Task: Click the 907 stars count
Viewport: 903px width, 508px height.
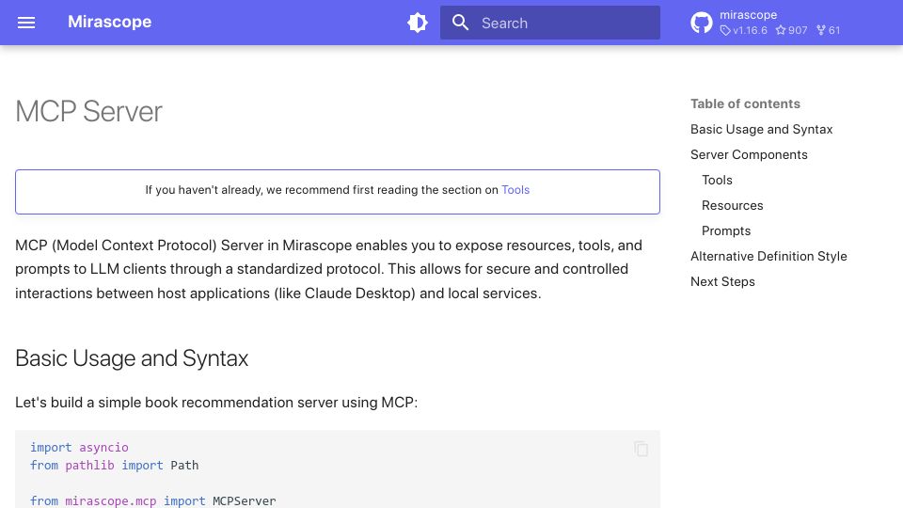Action: coord(792,30)
